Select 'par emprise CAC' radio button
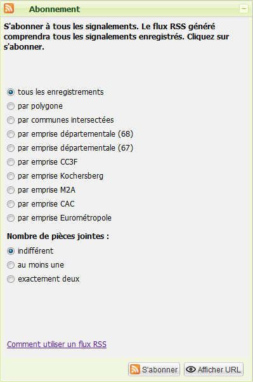This screenshot has width=253, height=382. point(11,204)
